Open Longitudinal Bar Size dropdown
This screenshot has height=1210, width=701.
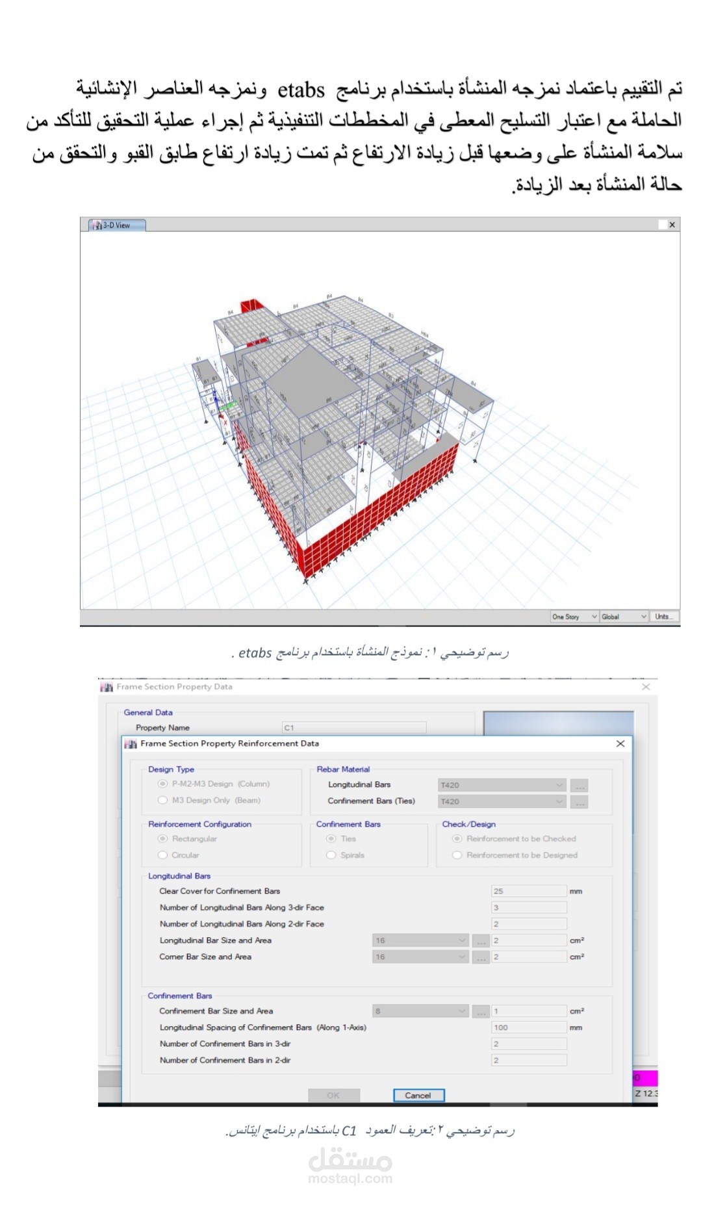[x=420, y=940]
